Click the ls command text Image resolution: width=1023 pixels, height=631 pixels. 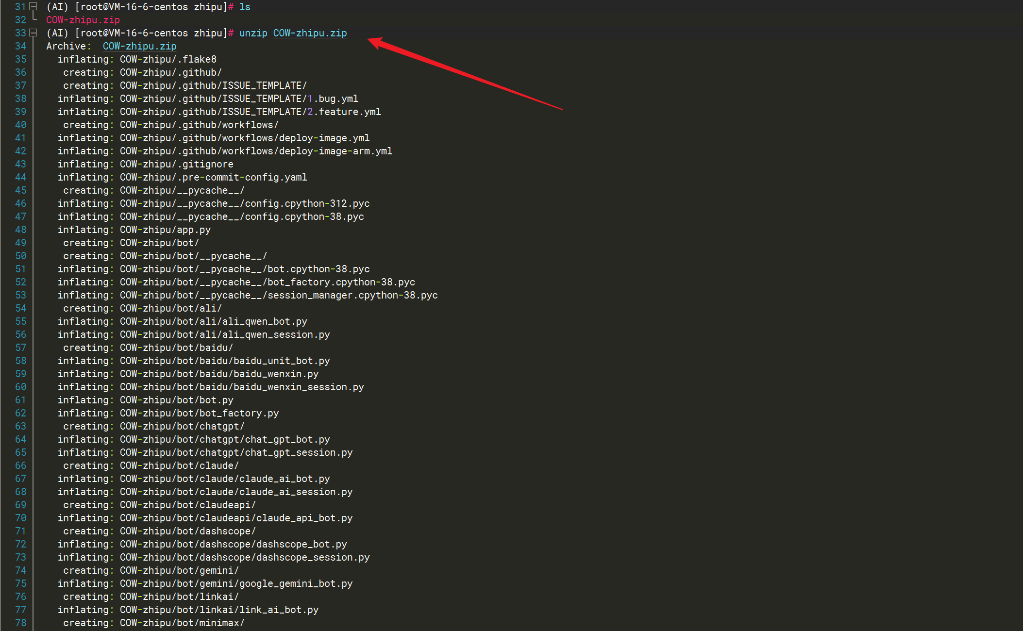click(x=245, y=7)
